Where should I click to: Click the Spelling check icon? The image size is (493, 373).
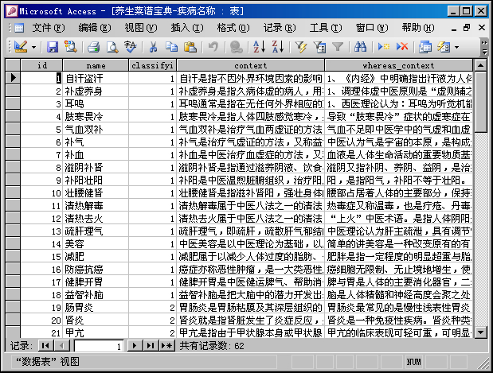130,47
